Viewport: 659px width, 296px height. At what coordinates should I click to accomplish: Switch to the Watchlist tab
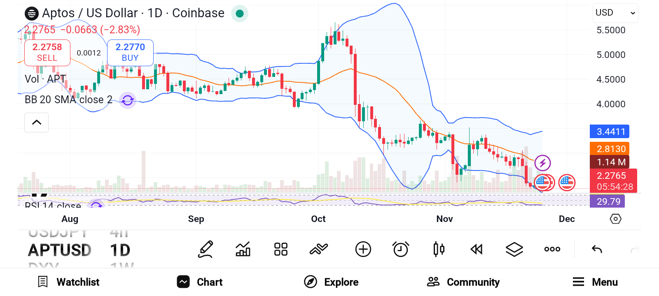[x=69, y=282]
